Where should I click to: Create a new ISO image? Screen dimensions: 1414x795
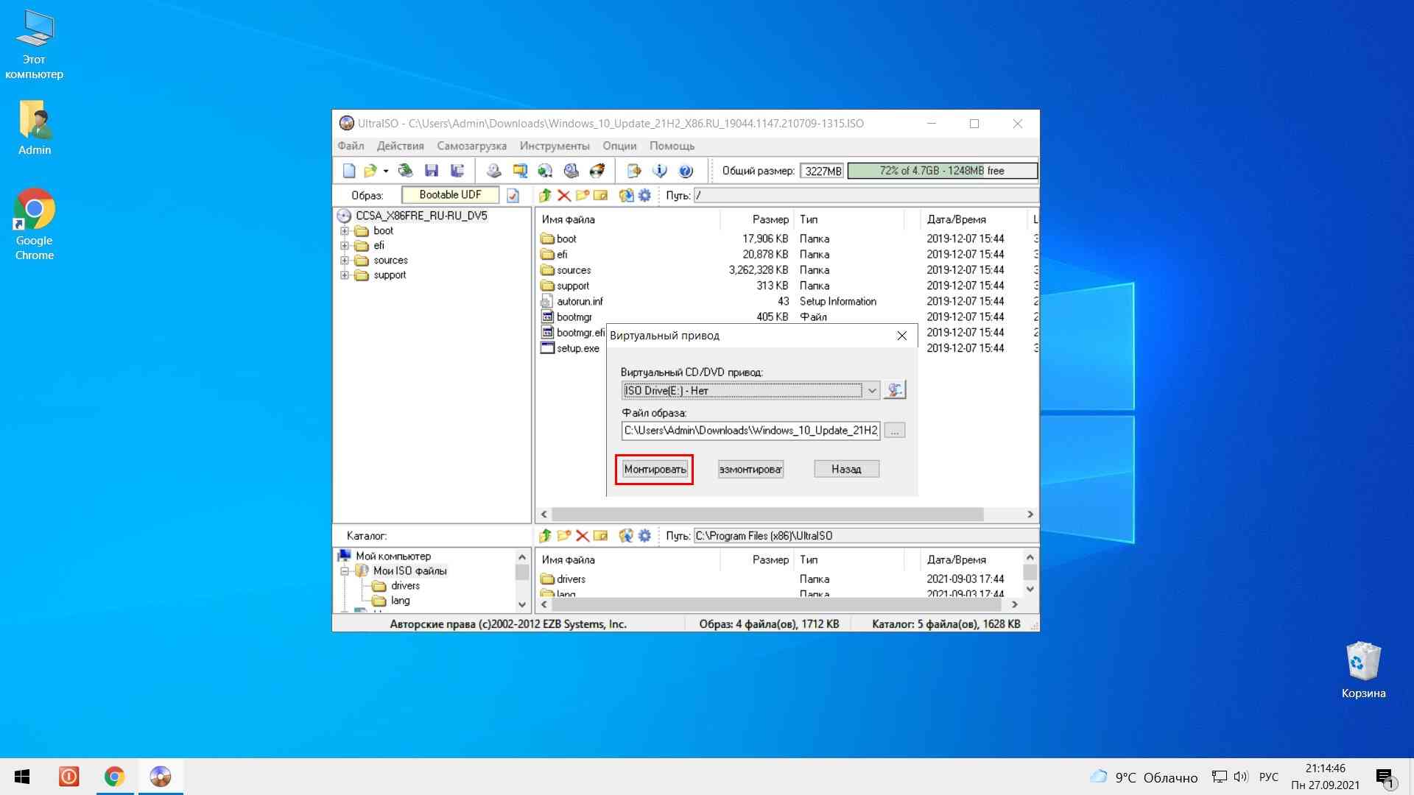coord(349,171)
